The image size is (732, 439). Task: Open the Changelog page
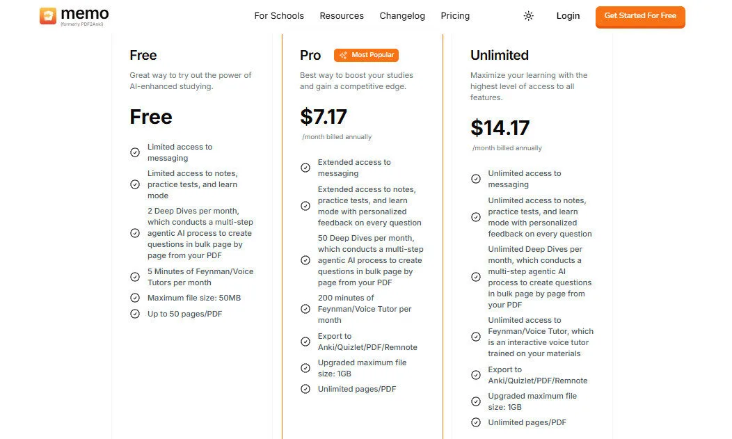tap(402, 15)
